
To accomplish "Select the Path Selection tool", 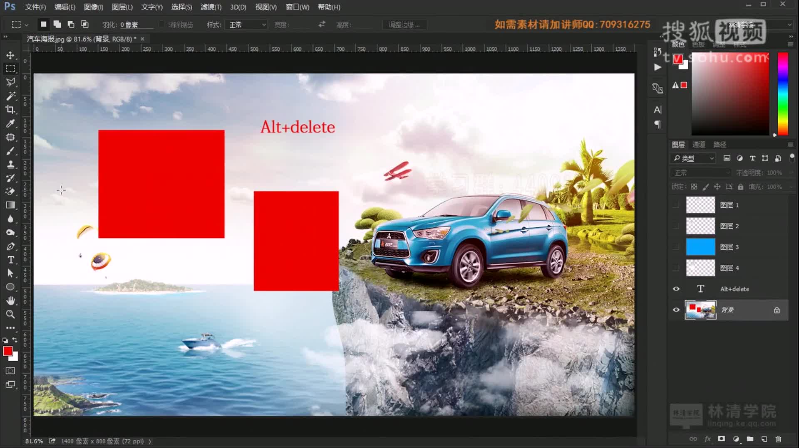I will pyautogui.click(x=10, y=273).
